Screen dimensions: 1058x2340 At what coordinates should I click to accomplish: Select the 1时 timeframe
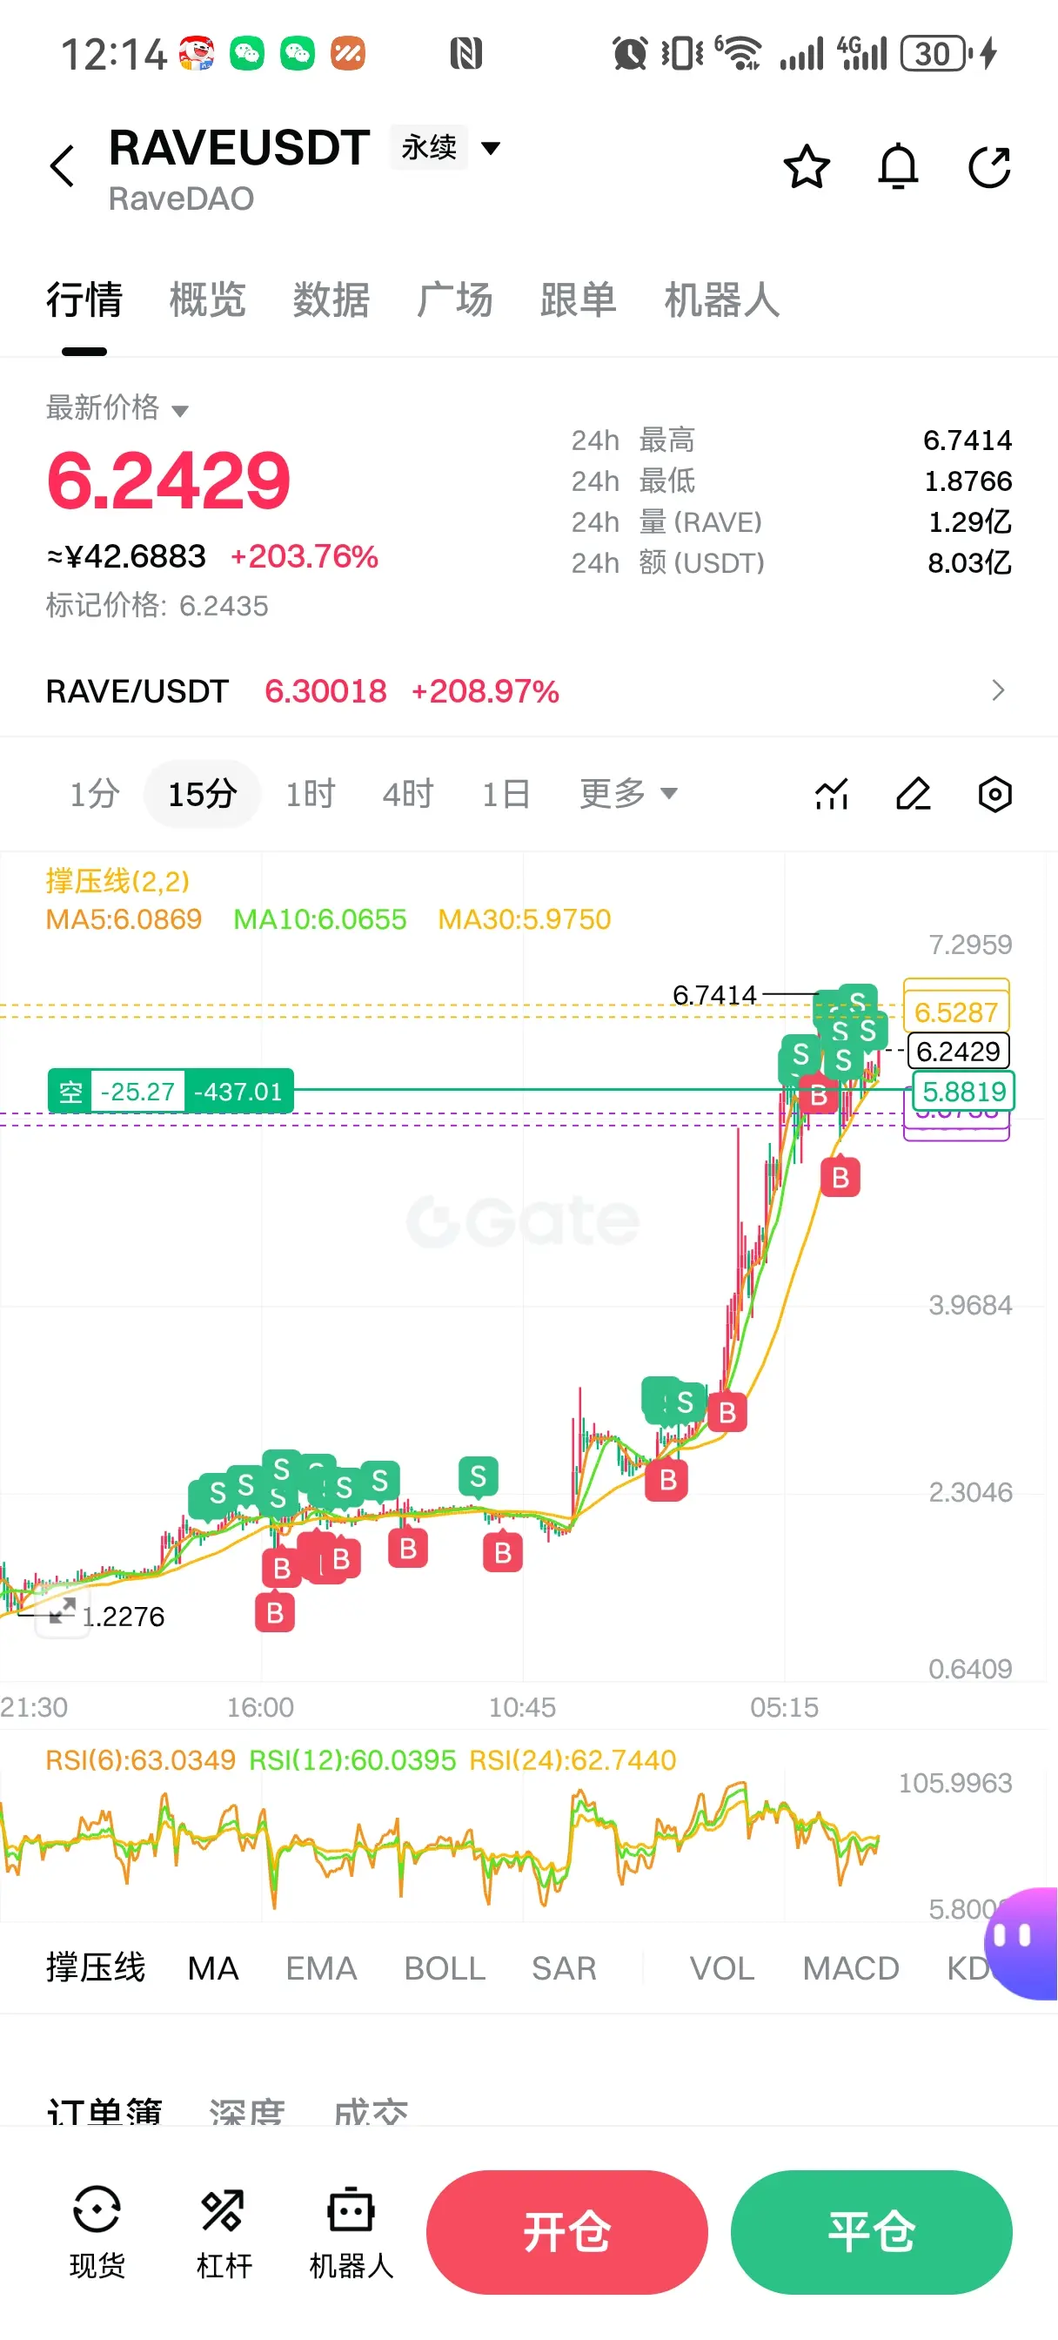click(x=311, y=794)
